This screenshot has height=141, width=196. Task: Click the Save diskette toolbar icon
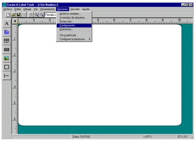[x=18, y=15]
